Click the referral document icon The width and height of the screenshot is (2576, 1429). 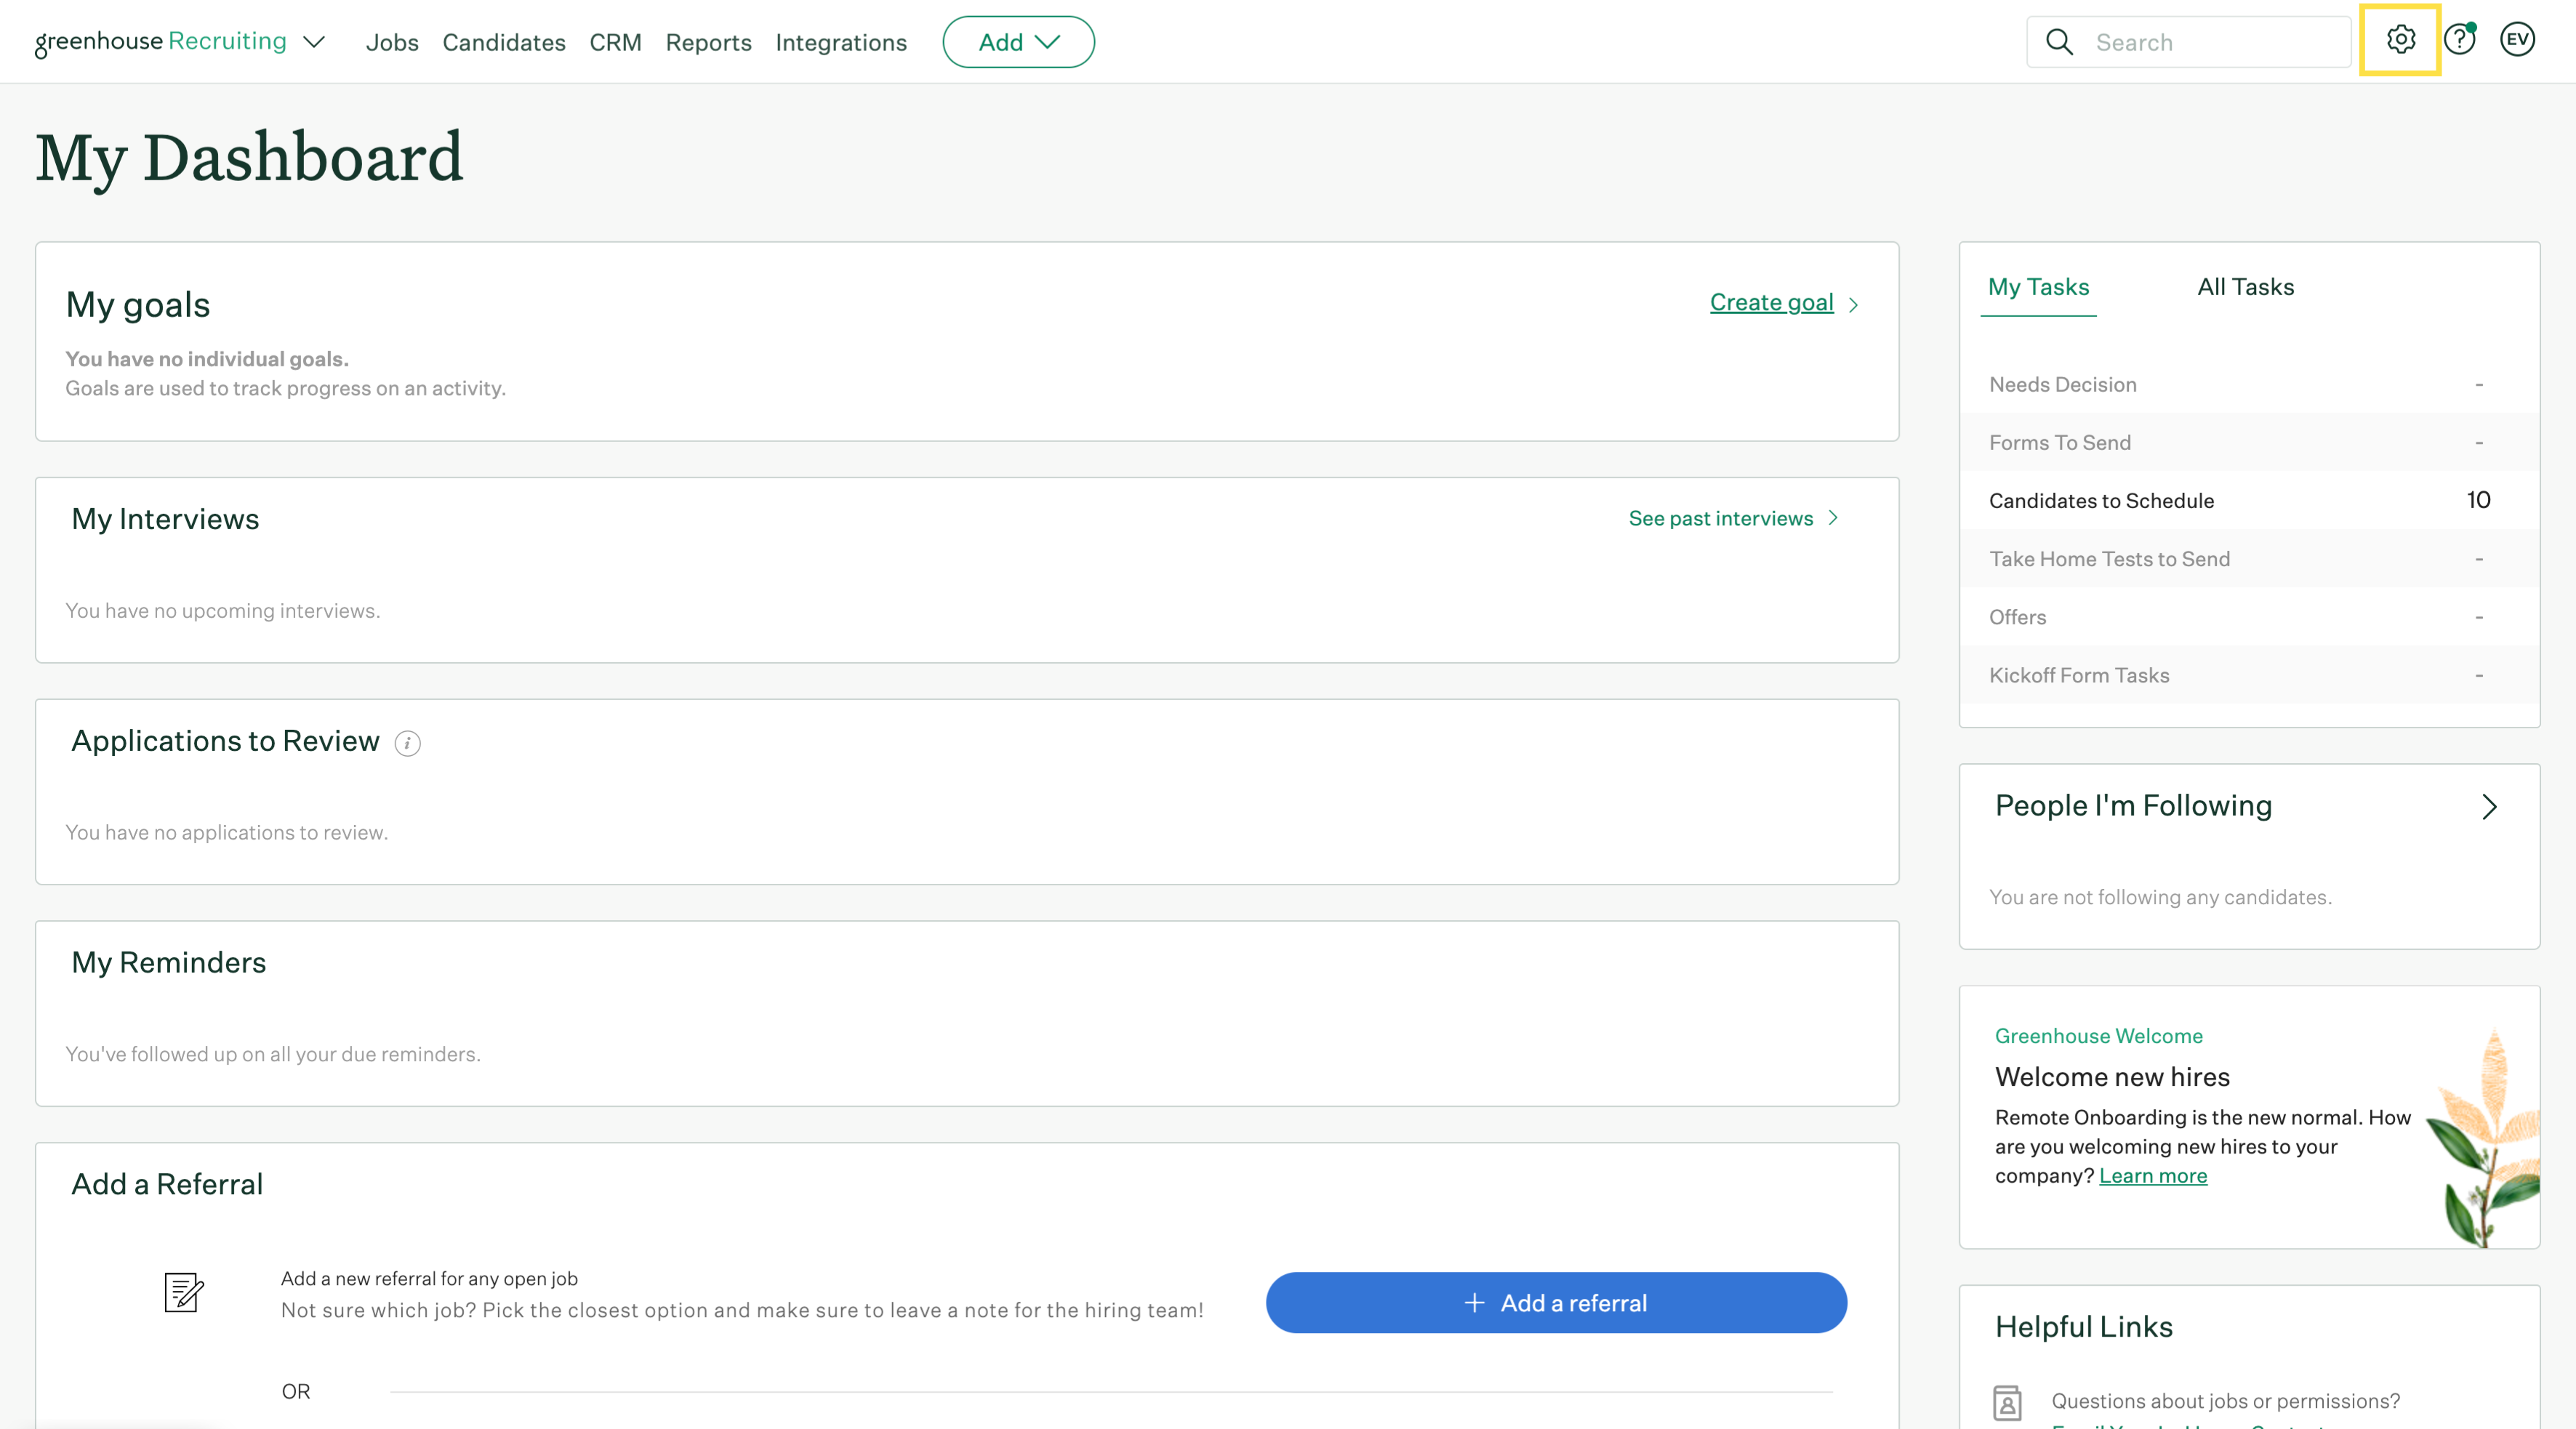tap(184, 1292)
